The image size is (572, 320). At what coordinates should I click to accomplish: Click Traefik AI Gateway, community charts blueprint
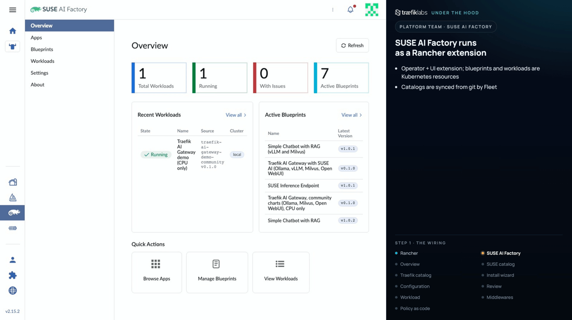[300, 203]
